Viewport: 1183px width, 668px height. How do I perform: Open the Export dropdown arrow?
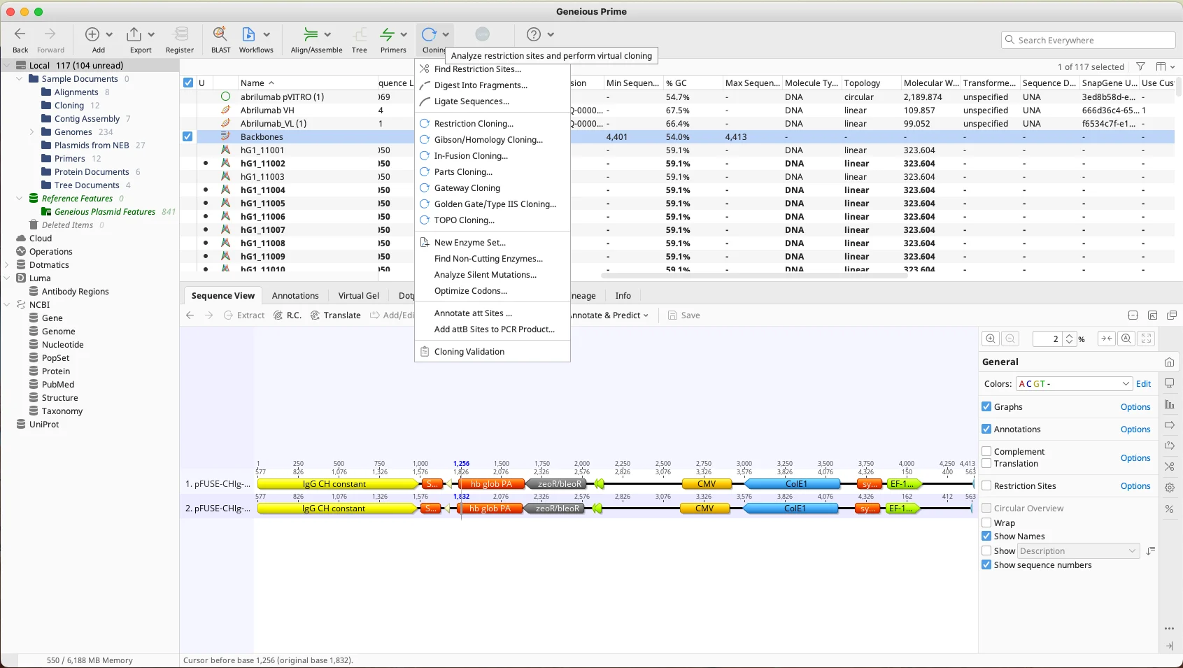[151, 34]
